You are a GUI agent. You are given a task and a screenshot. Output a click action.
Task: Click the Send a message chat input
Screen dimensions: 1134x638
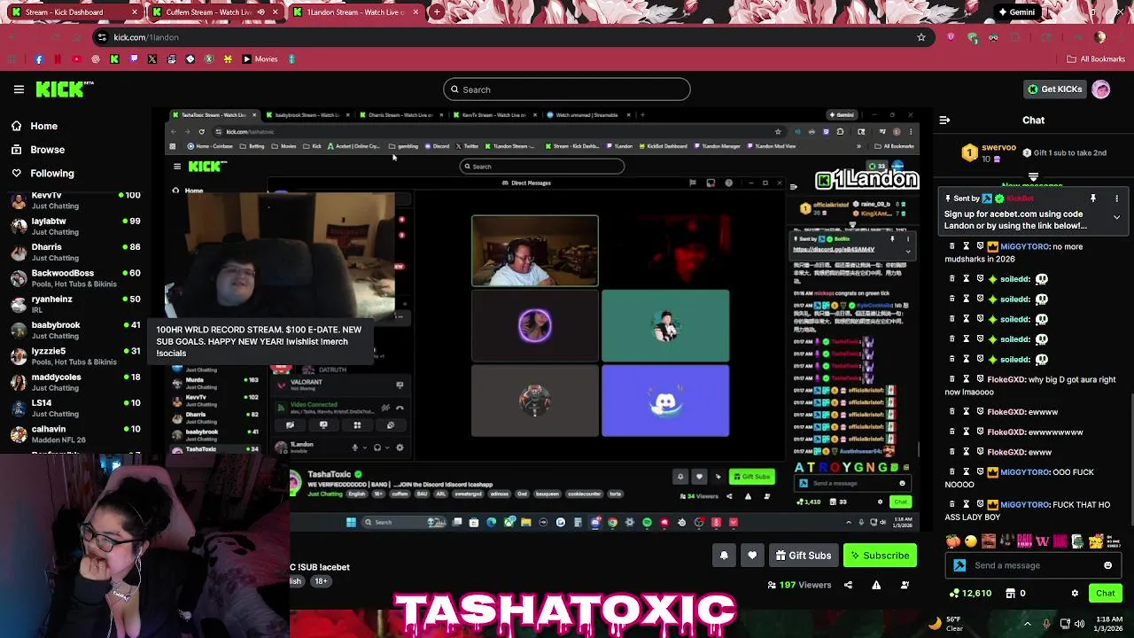pos(1032,565)
